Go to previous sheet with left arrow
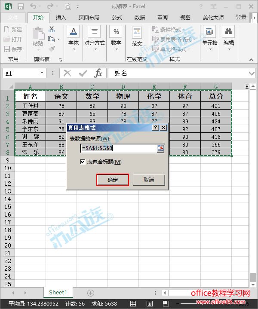Image resolution: width=258 pixels, height=309 pixels. point(13,293)
